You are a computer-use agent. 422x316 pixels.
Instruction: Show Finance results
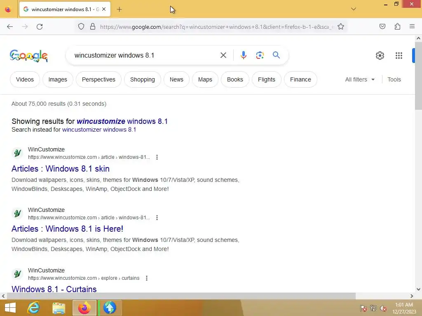click(x=300, y=79)
